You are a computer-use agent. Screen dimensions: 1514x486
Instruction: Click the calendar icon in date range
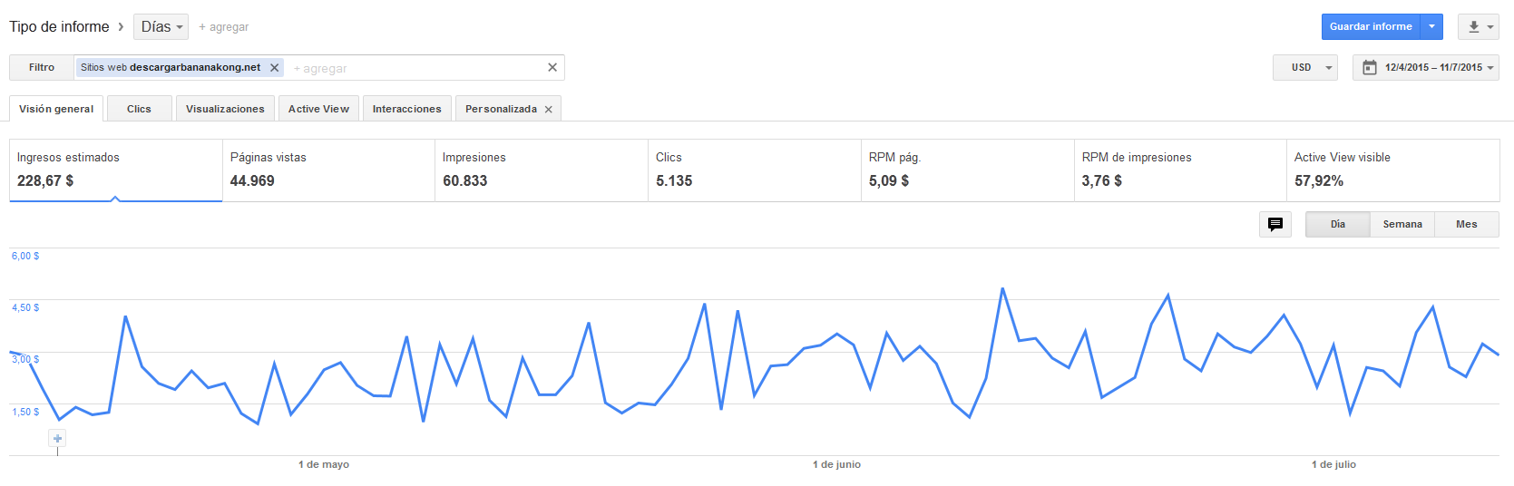pyautogui.click(x=1370, y=67)
